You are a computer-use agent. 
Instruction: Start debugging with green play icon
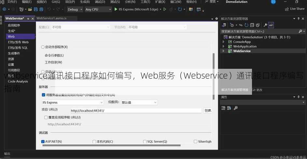[x=116, y=9]
